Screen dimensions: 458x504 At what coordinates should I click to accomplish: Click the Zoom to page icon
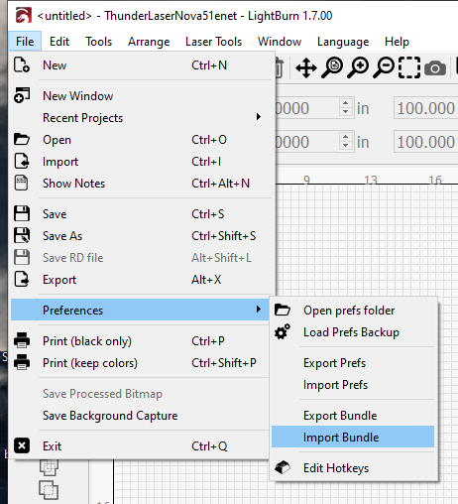[x=332, y=67]
